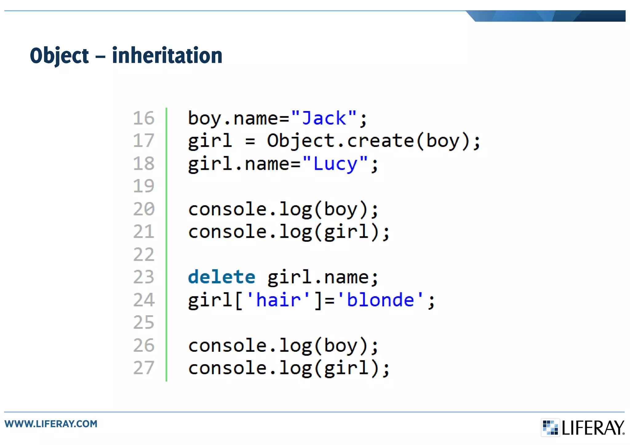Click the "Lucy" string literal
The image size is (630, 445).
335,164
